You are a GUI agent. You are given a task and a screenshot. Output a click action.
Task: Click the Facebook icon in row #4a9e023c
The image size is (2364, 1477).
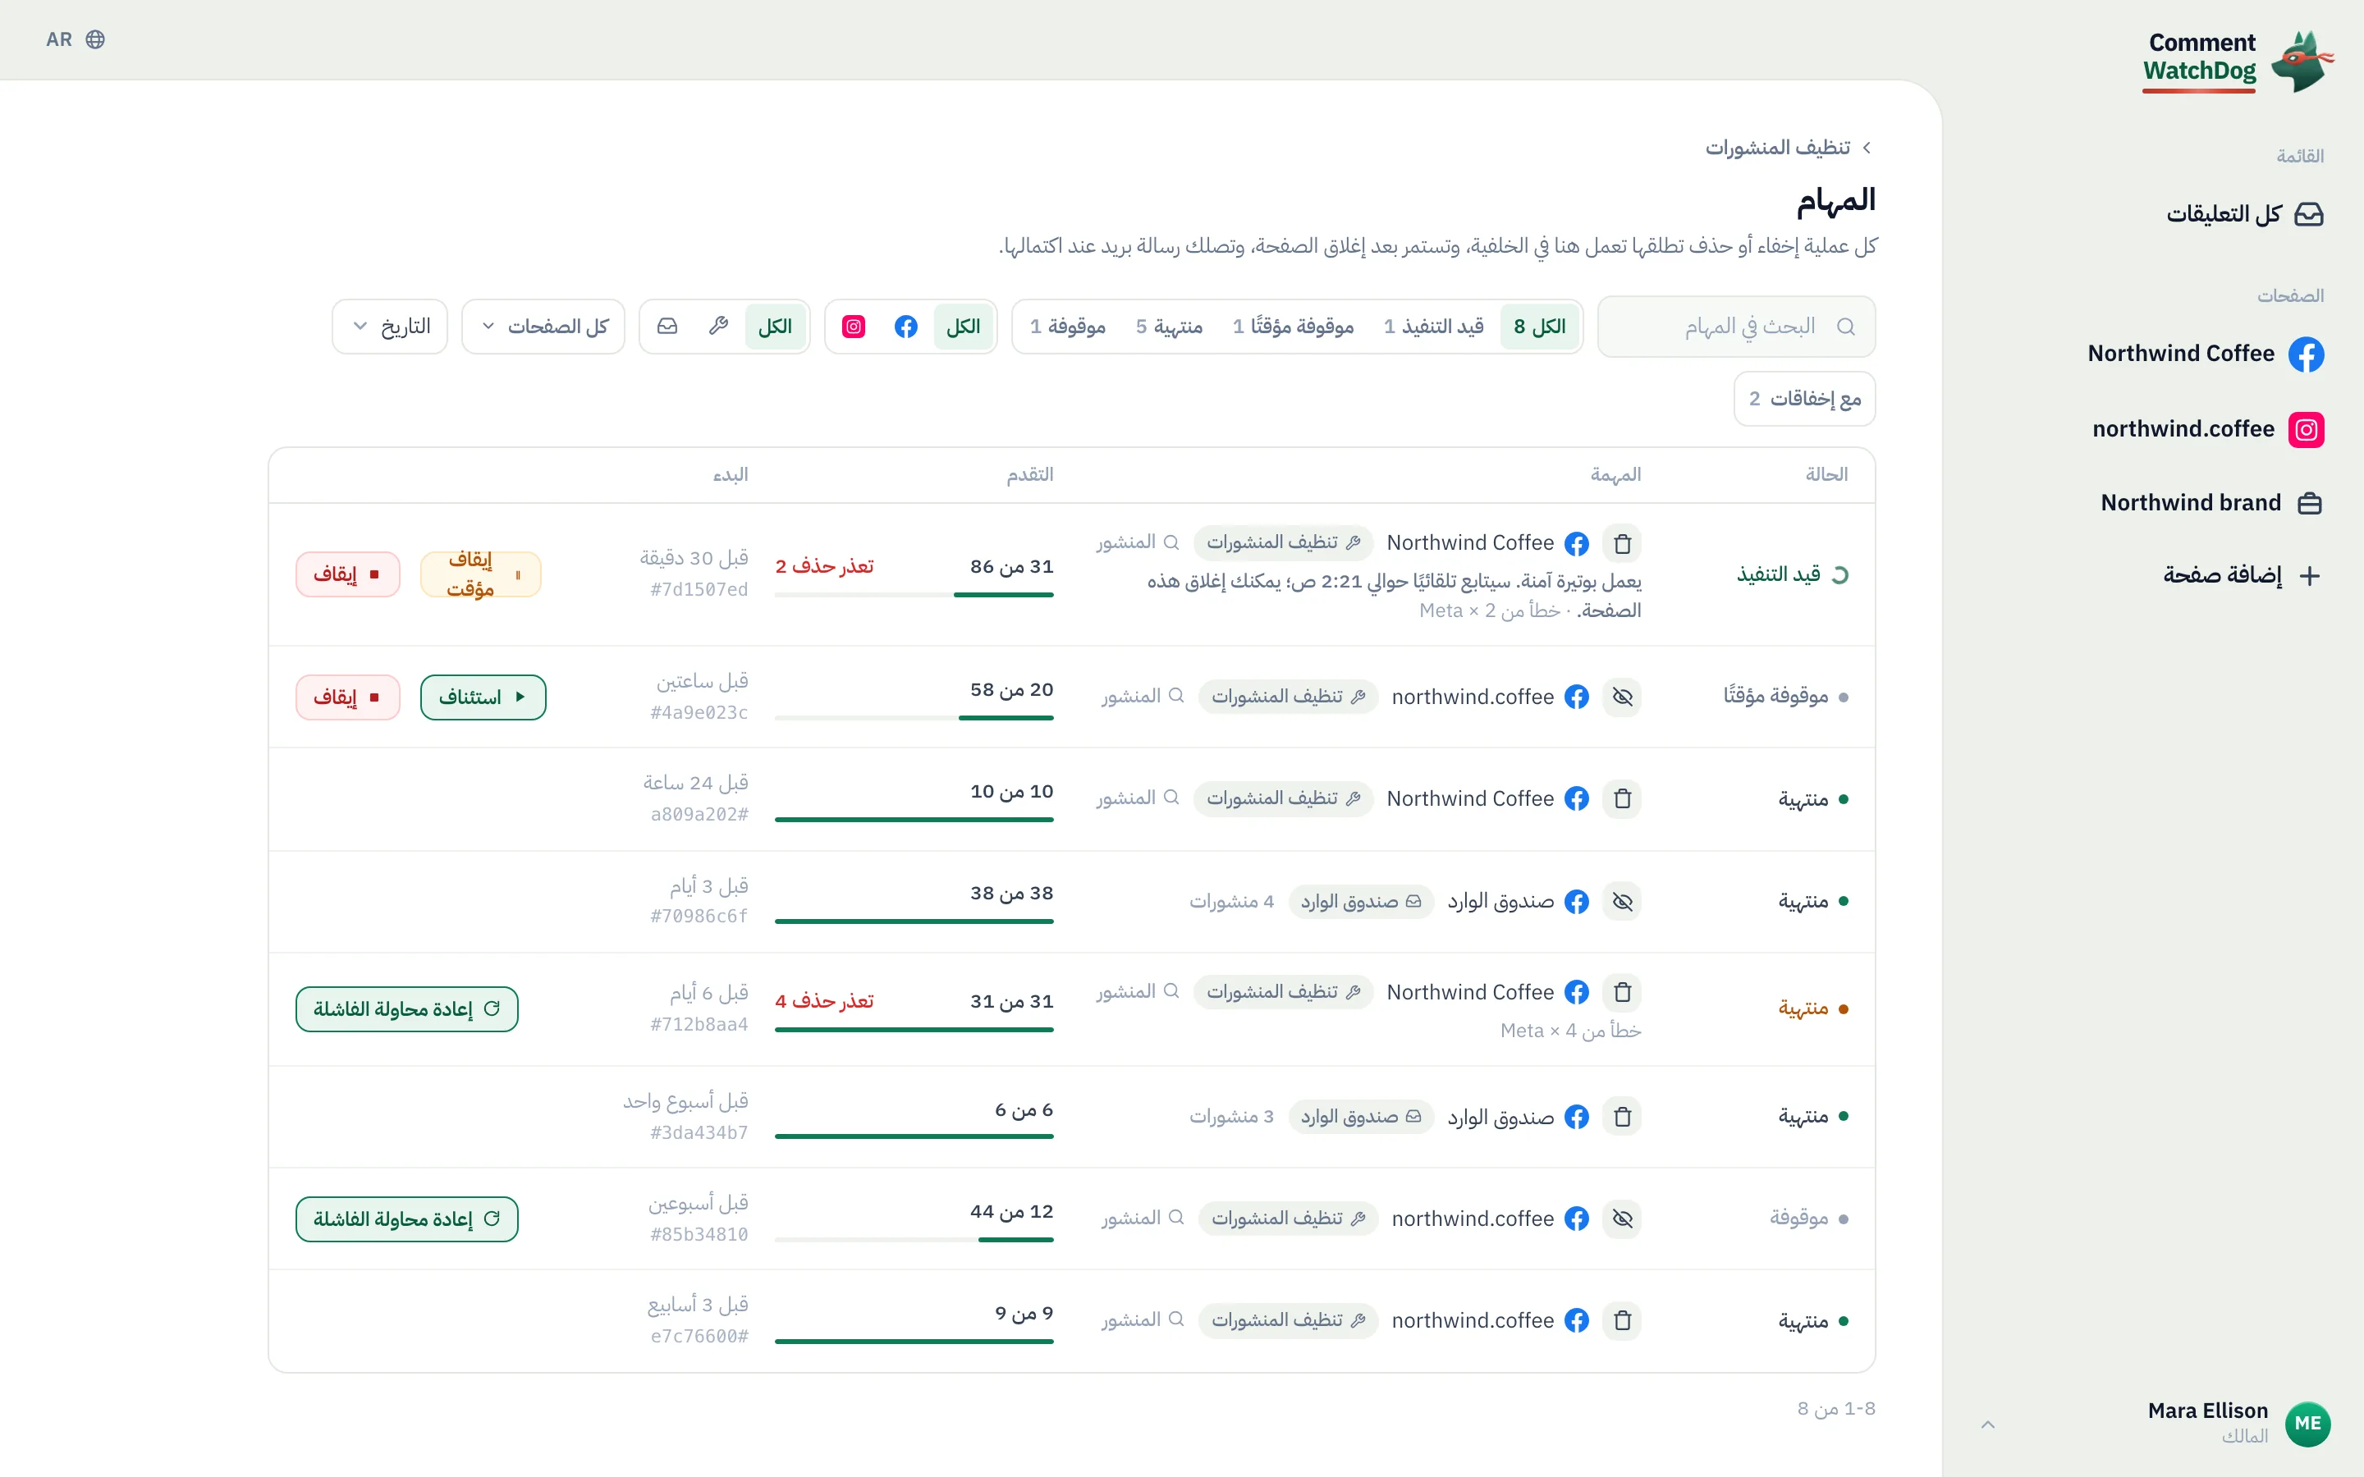[x=1576, y=697]
